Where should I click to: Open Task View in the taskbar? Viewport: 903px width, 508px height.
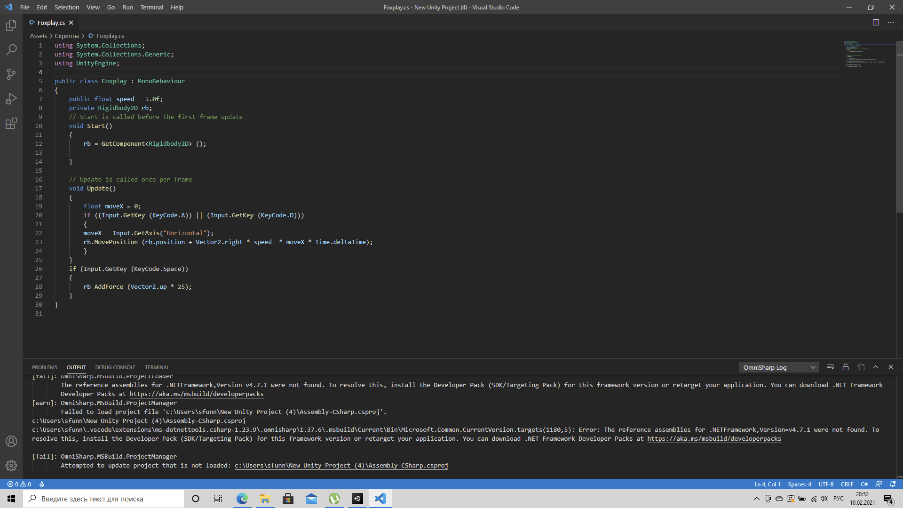pos(218,499)
